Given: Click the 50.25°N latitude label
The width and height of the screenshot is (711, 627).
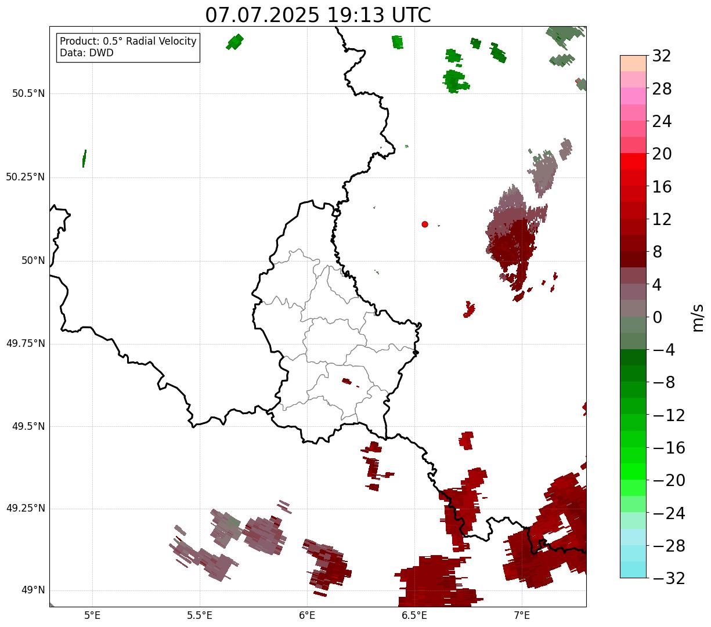Looking at the screenshot, I should (26, 177).
